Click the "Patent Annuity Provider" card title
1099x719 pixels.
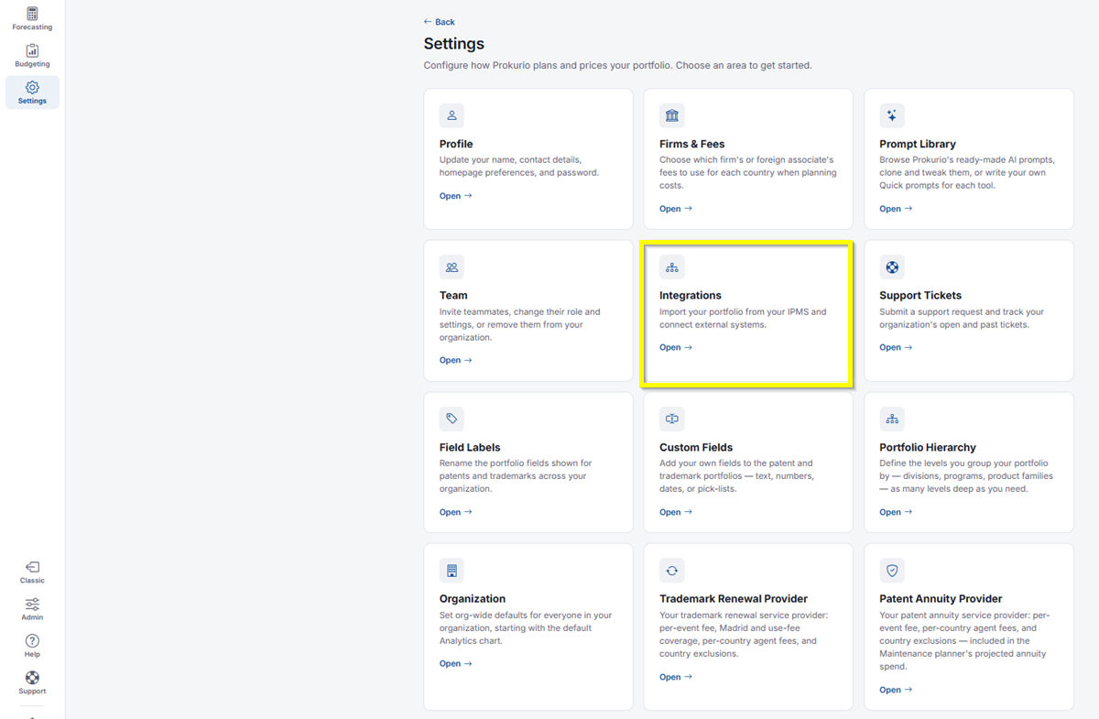point(941,599)
